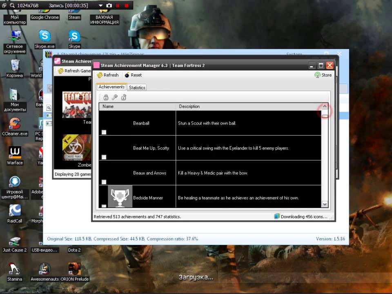Sort by the Description column header
The height and width of the screenshot is (294, 392).
[249, 107]
